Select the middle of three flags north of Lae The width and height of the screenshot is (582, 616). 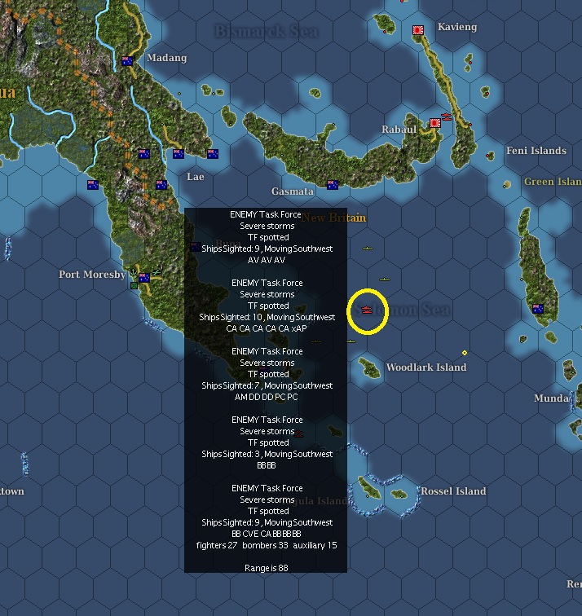(179, 154)
